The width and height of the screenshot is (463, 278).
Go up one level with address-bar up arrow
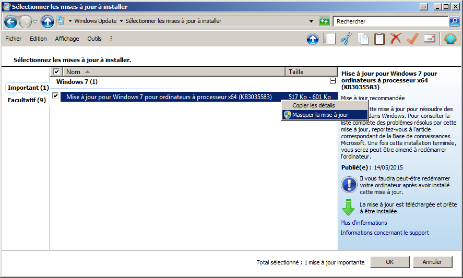pos(48,21)
